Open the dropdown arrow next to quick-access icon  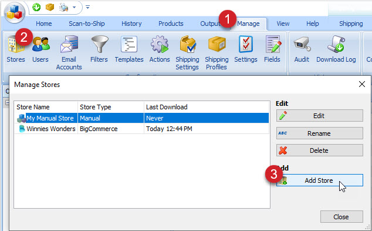(x=75, y=8)
